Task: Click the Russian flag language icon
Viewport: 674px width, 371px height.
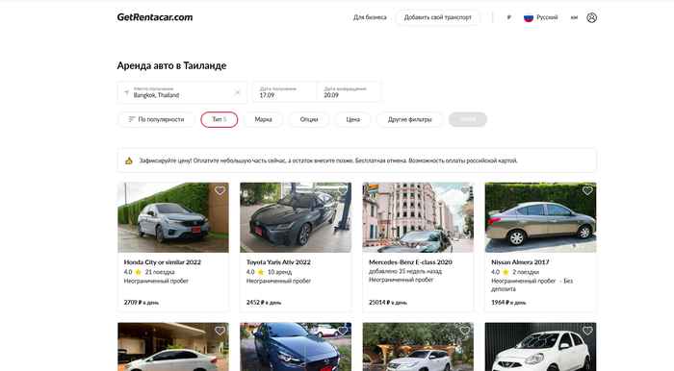Action: point(529,17)
